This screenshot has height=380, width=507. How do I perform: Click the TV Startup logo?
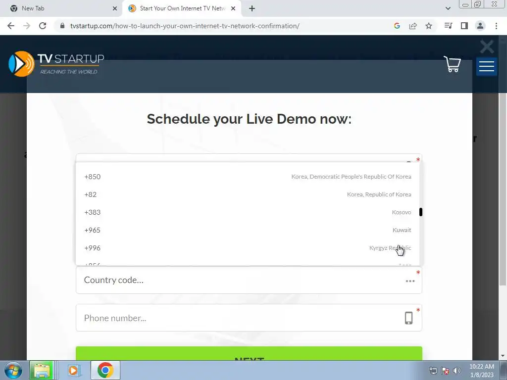click(x=56, y=64)
